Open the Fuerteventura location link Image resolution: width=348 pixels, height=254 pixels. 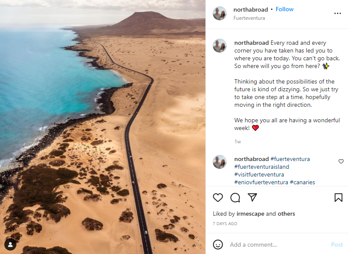[x=249, y=18]
